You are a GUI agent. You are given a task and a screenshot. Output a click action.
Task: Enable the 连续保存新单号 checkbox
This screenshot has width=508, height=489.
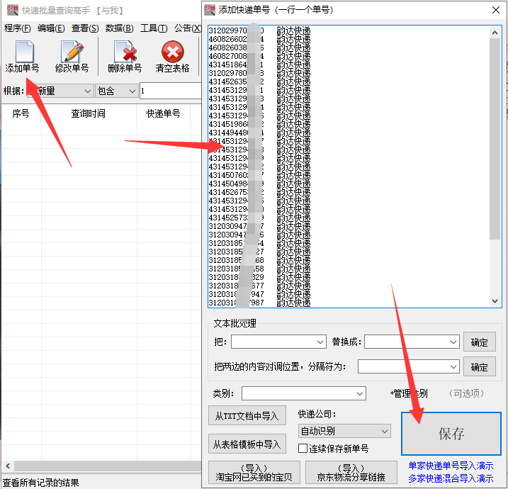(303, 449)
